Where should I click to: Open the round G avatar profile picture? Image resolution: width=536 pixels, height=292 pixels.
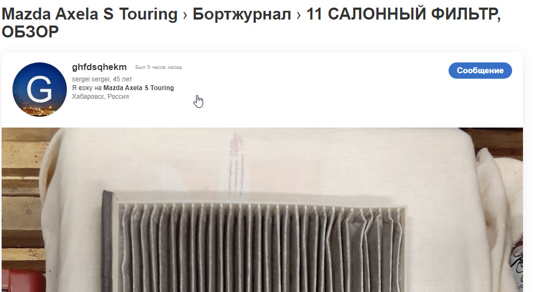[x=40, y=90]
